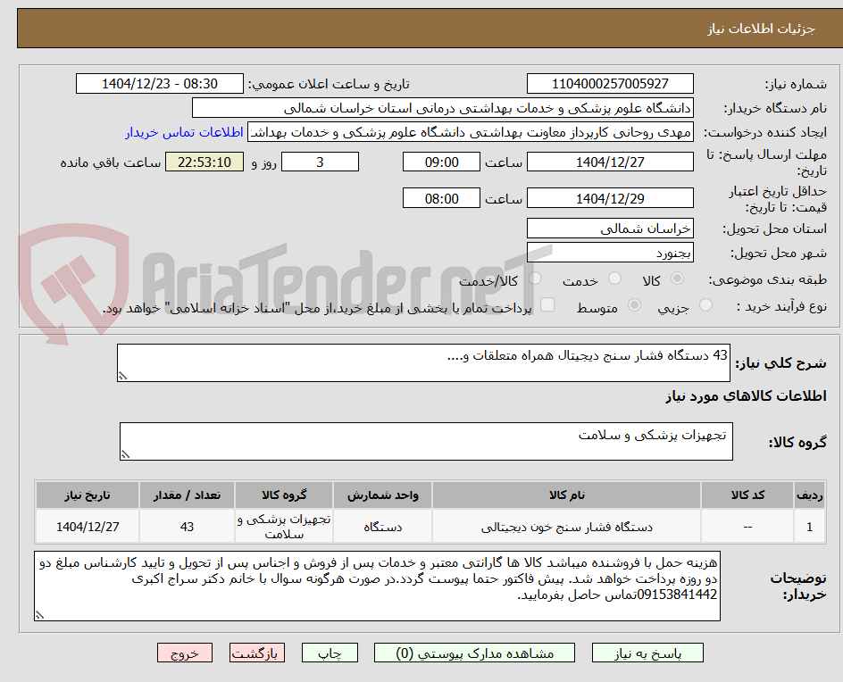Click the item name 'دستگاه فشار سنج خون دیجیتالی'

567,528
